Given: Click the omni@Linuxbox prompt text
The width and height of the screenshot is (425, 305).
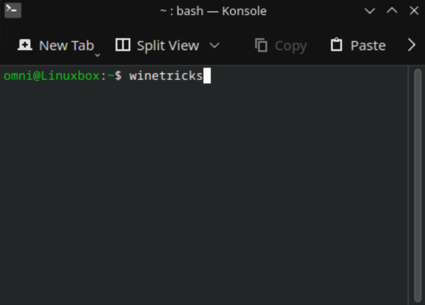Looking at the screenshot, I should [51, 77].
